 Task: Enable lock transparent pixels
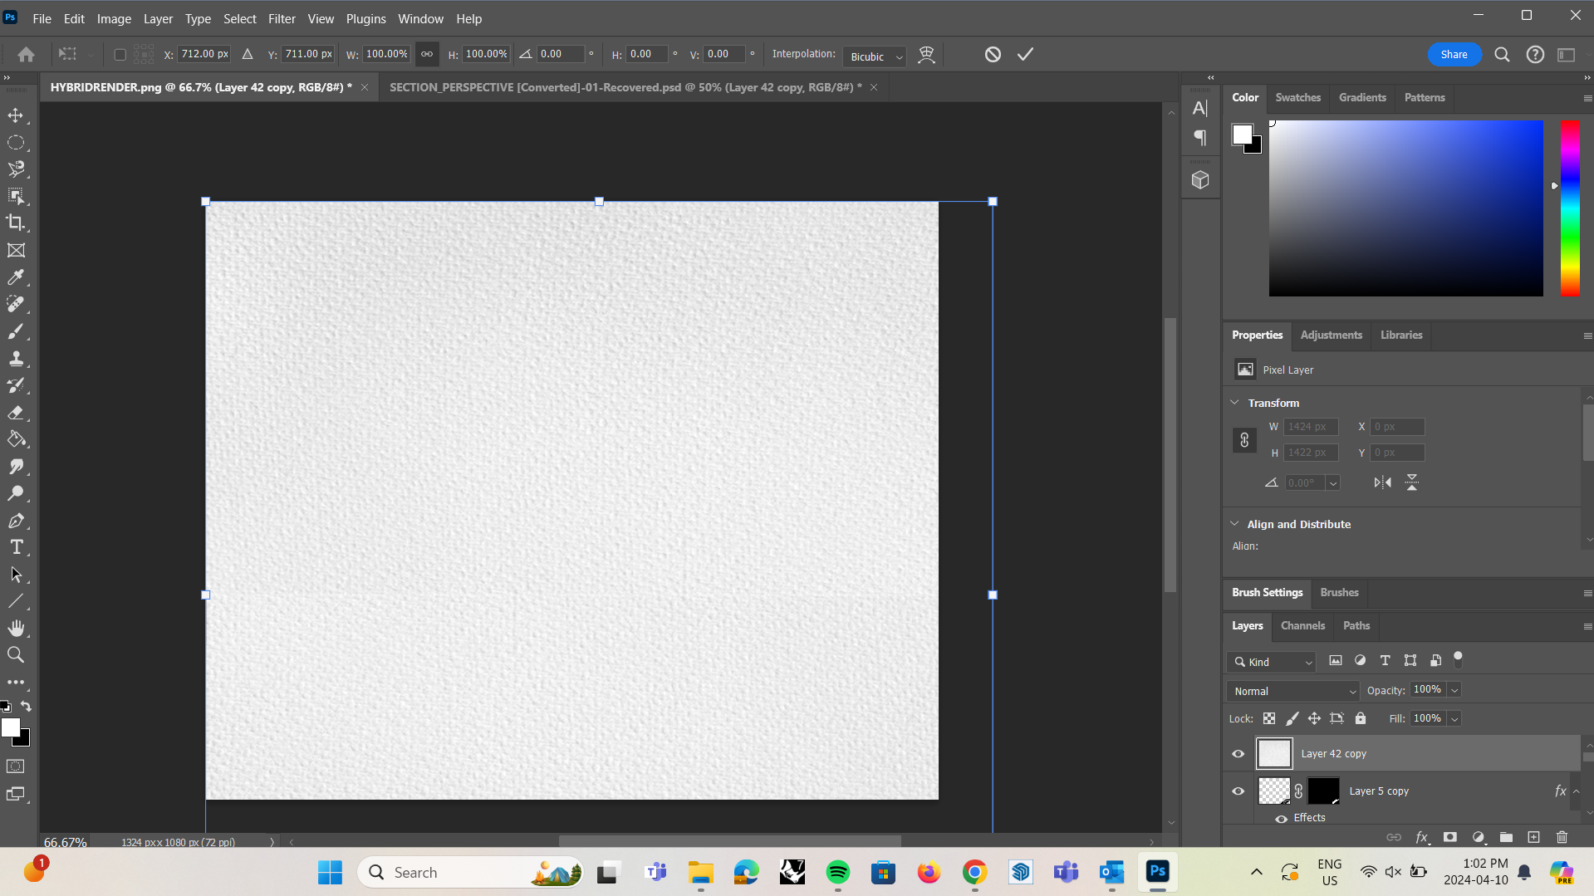click(x=1268, y=718)
